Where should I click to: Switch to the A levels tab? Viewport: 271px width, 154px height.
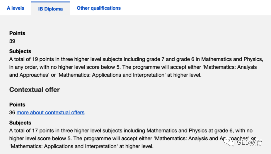point(16,8)
